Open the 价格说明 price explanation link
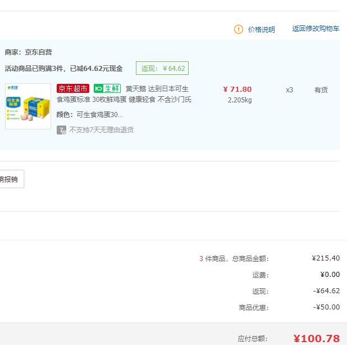Screen dimensions: 347x345 pos(261,29)
